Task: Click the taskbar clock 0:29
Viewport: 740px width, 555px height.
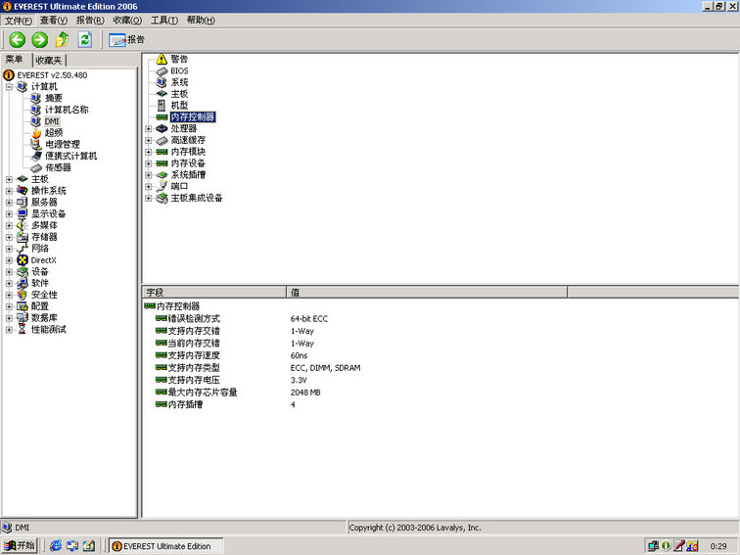Action: (717, 546)
